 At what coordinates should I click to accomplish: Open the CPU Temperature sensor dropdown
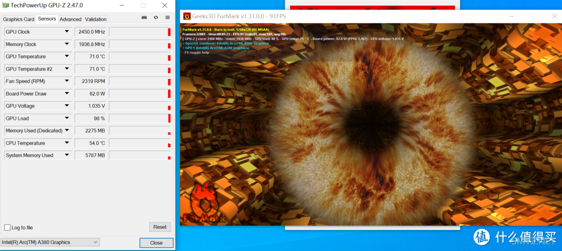point(67,143)
